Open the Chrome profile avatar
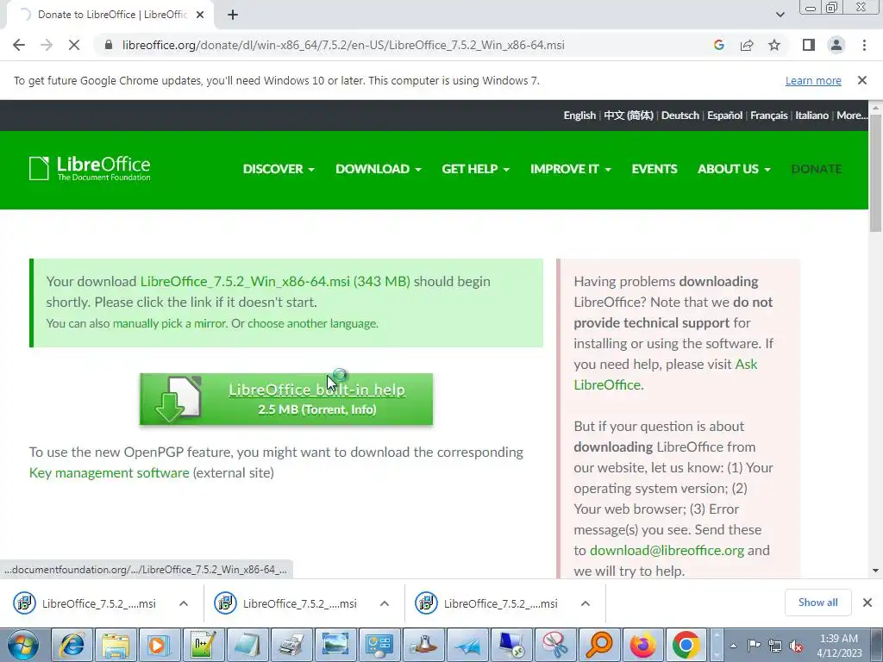 [836, 45]
